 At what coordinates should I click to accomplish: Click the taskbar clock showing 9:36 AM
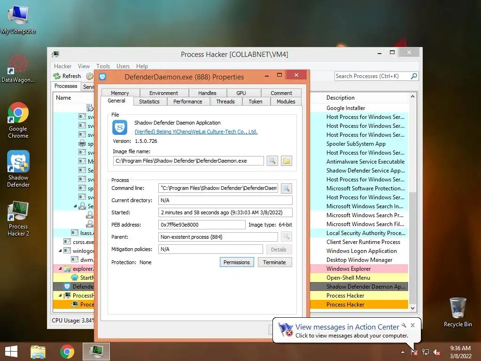(460, 352)
